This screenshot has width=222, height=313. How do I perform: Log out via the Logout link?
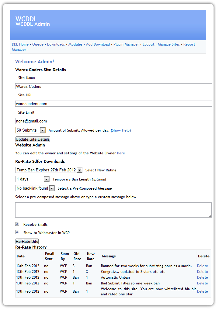[x=148, y=44]
